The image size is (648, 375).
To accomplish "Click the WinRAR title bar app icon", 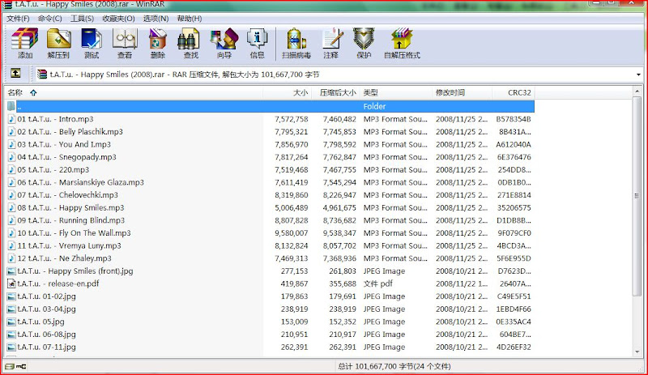I will [7, 4].
